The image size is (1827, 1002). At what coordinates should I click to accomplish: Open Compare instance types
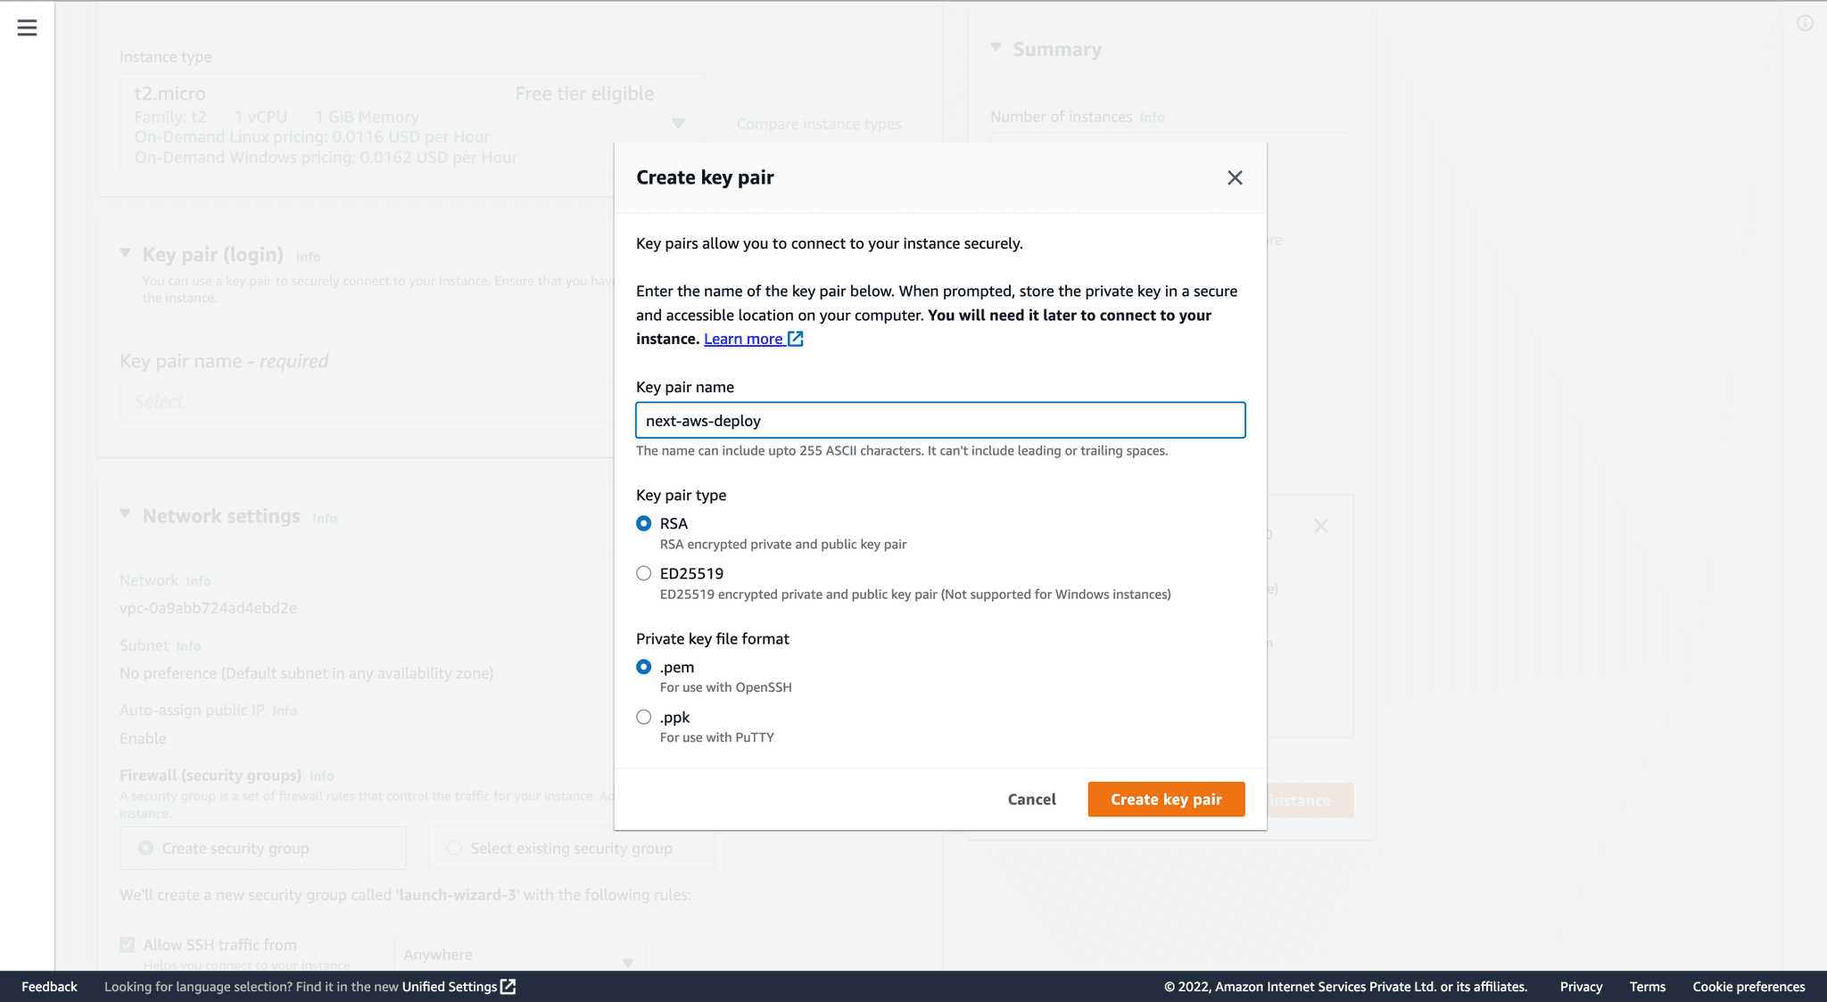pyautogui.click(x=818, y=124)
